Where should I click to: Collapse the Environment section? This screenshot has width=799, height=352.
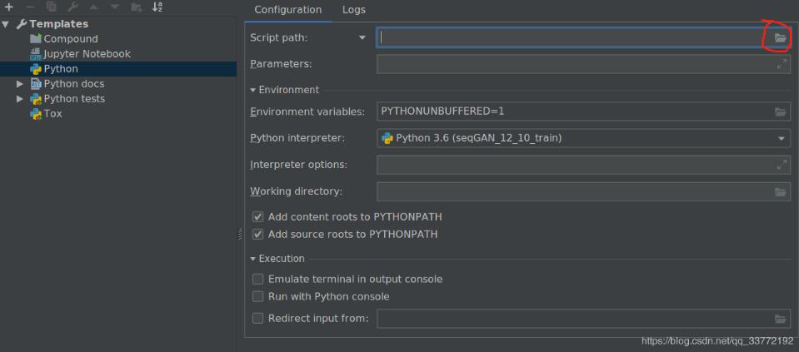click(253, 90)
